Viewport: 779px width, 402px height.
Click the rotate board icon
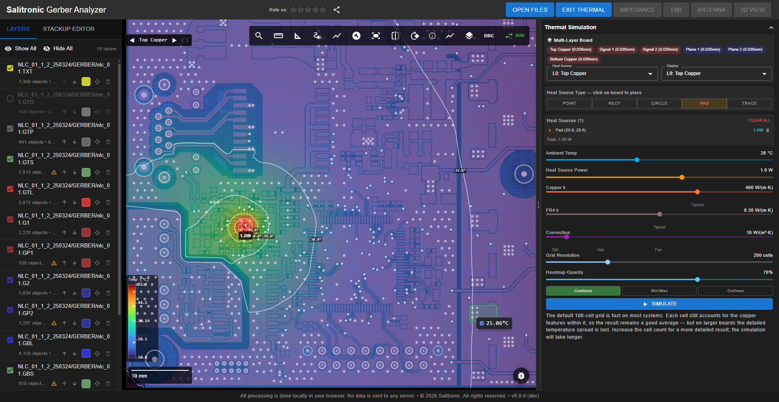[x=414, y=36]
